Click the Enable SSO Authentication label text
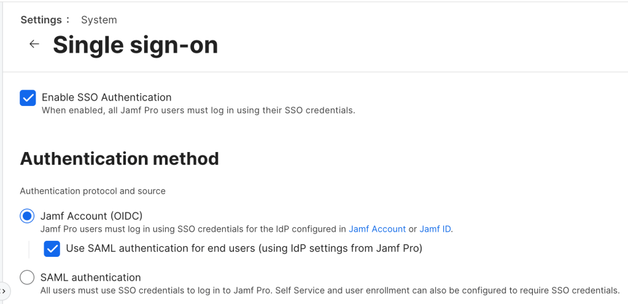The image size is (628, 304). point(106,97)
